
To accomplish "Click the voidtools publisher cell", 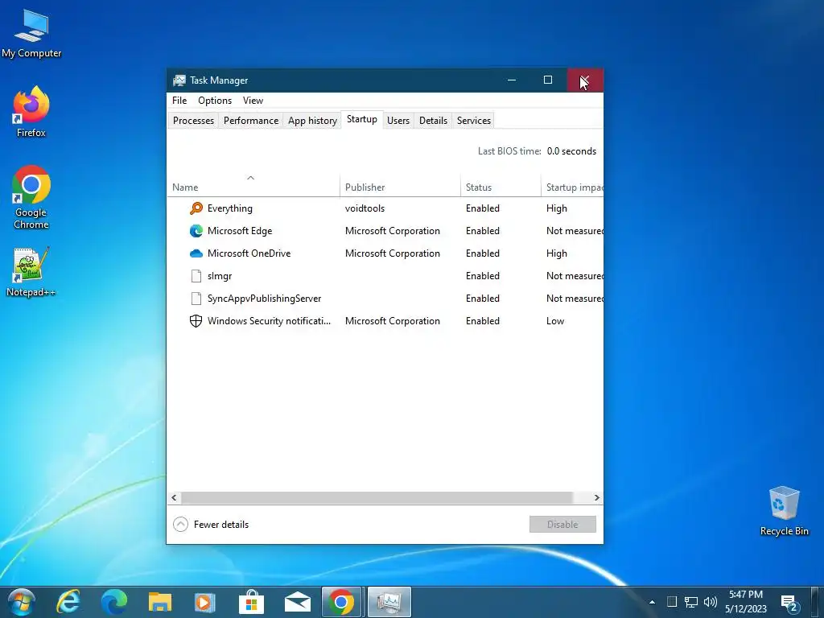I will (365, 208).
